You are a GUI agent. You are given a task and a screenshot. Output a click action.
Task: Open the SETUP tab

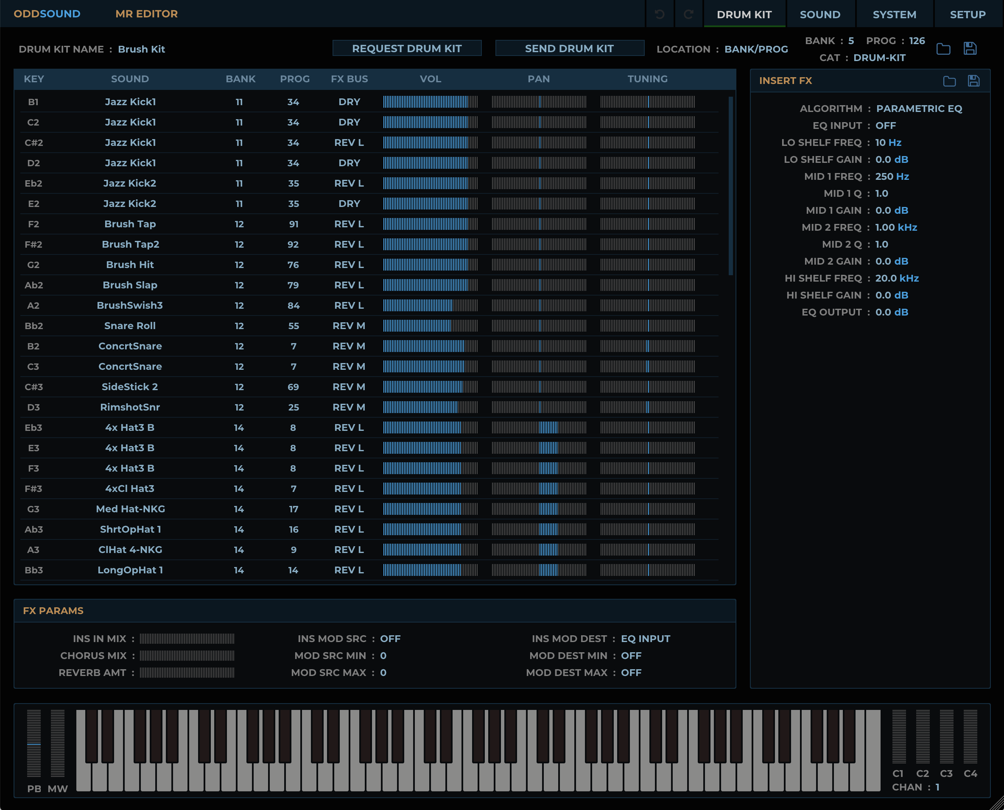click(968, 14)
